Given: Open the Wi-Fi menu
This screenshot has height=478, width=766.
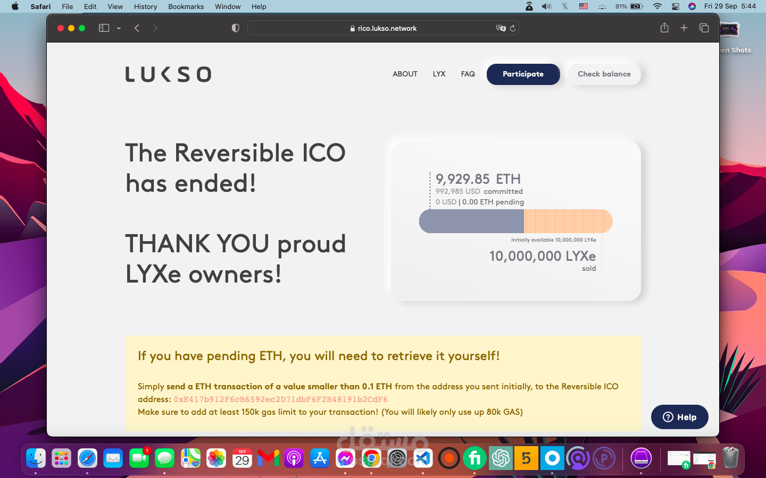Looking at the screenshot, I should click(x=657, y=6).
